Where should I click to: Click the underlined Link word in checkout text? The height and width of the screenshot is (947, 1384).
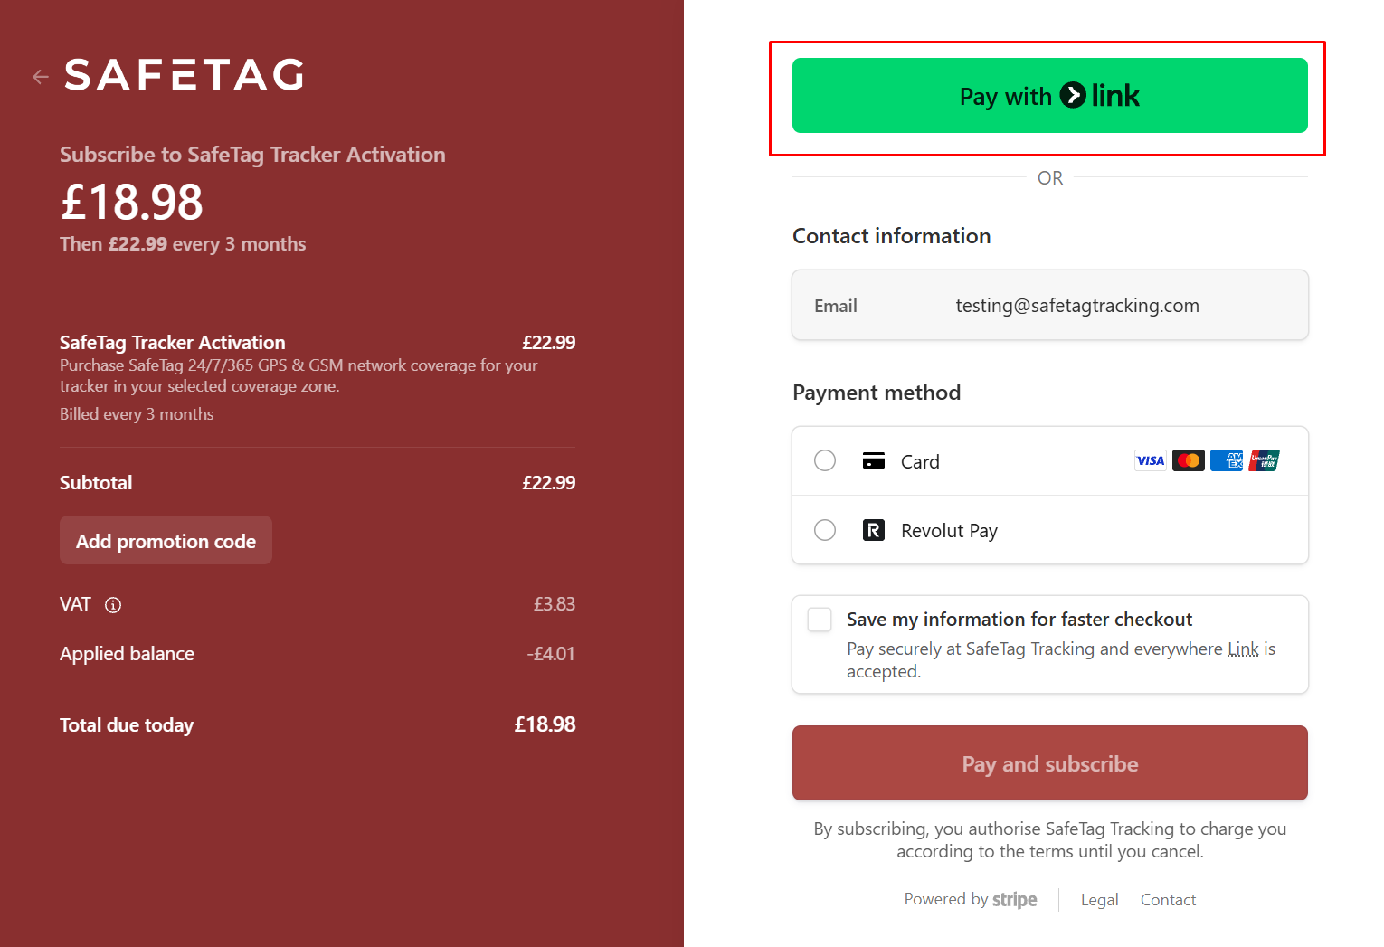tap(1243, 649)
